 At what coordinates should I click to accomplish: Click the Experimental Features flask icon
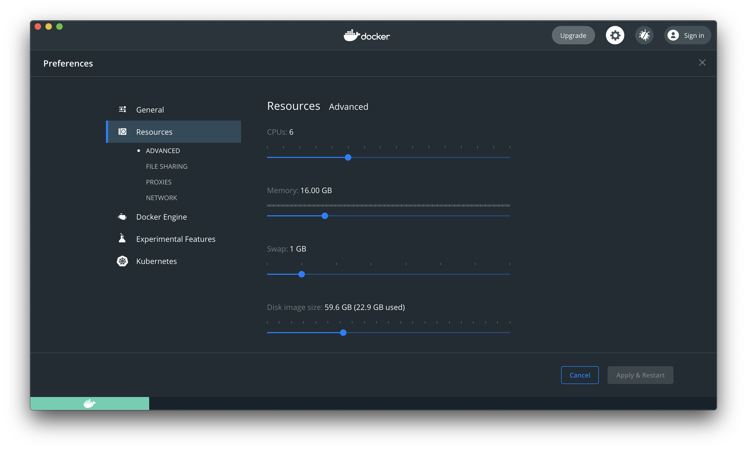[122, 239]
